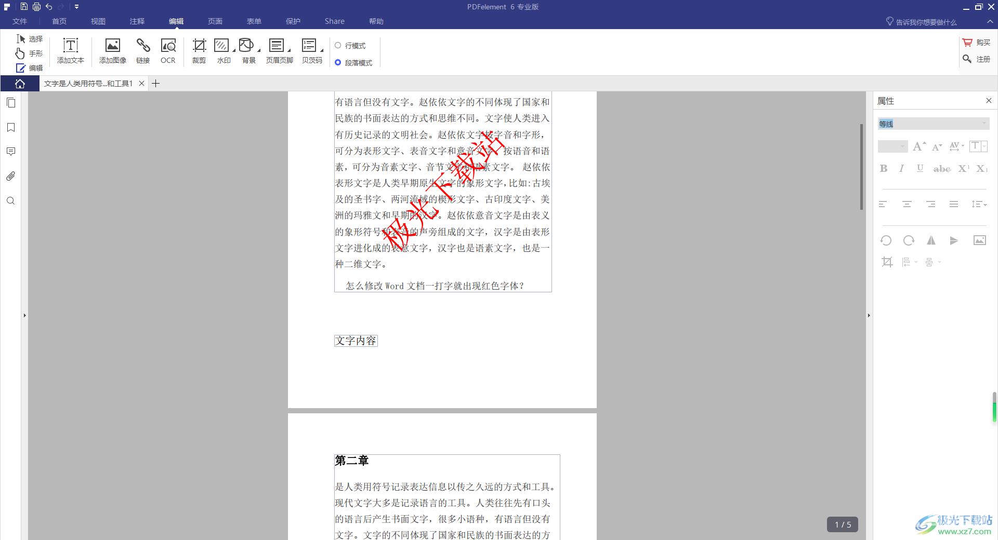Collapse the right properties panel arrow
This screenshot has width=998, height=540.
869,315
